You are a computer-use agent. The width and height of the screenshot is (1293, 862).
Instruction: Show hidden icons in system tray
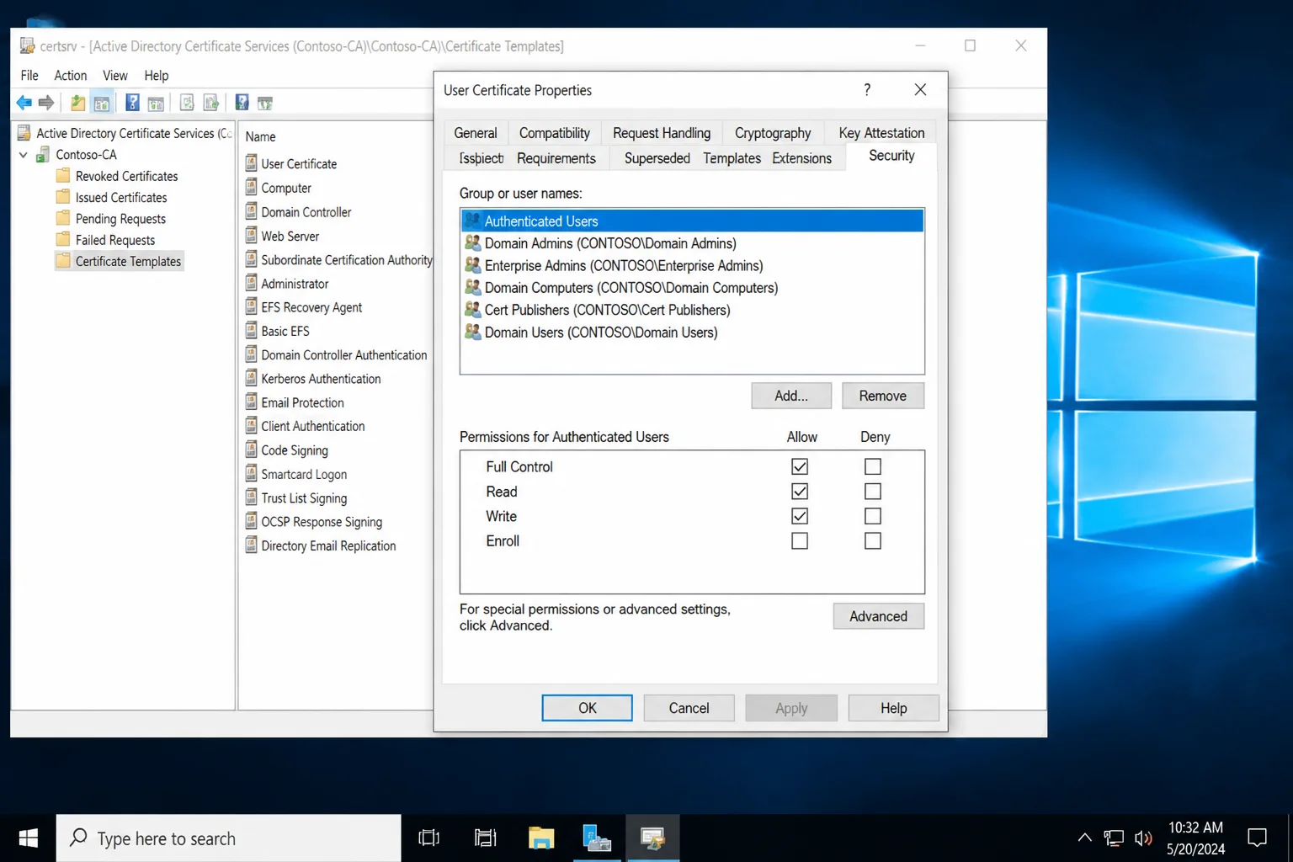click(1084, 838)
